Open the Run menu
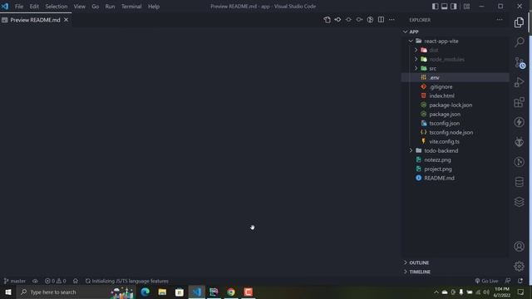532x299 pixels. tap(110, 7)
